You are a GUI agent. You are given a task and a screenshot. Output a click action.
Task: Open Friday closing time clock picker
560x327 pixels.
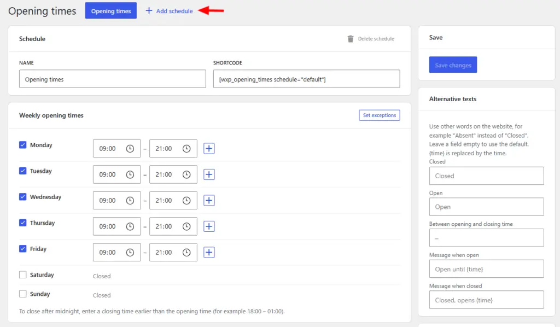tap(186, 253)
